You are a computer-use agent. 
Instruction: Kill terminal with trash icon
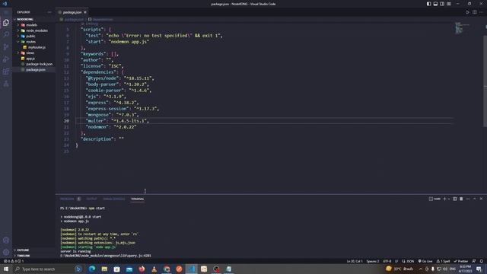pyautogui.click(x=461, y=199)
